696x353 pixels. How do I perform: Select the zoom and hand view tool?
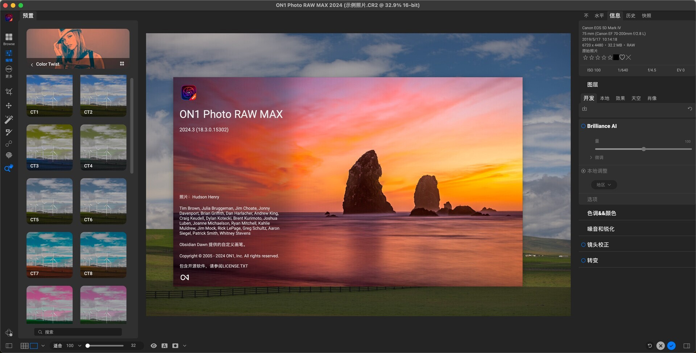click(9, 168)
